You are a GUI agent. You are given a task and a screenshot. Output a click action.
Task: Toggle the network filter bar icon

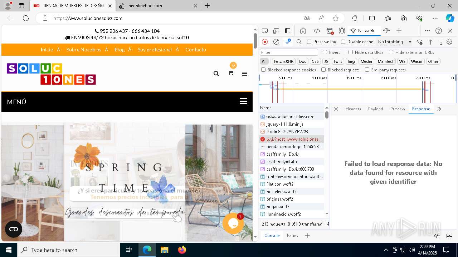pos(288,42)
